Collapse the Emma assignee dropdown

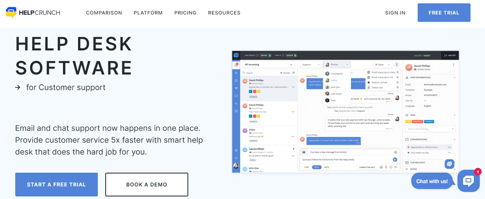337,65
